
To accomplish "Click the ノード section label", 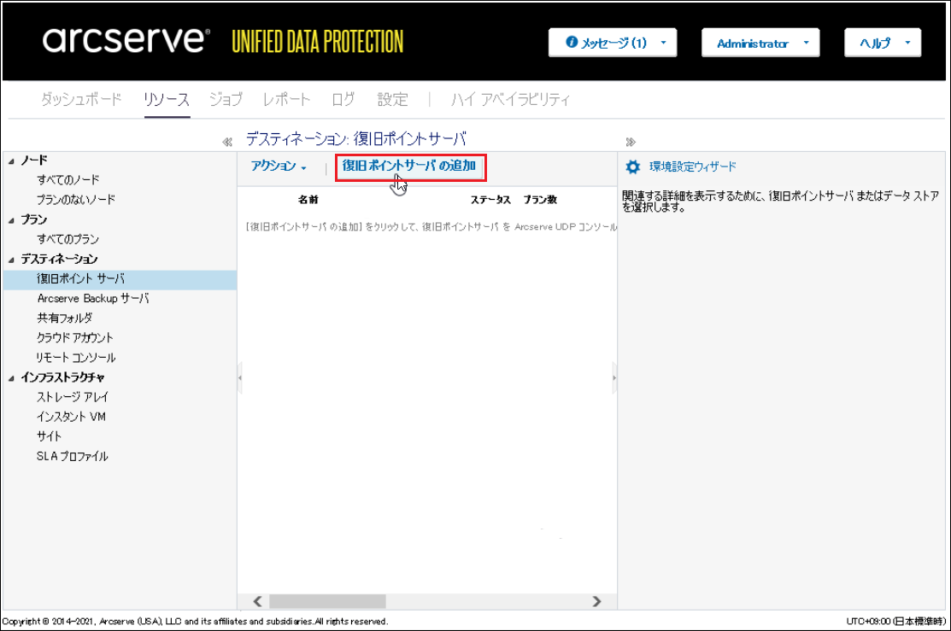I will click(x=34, y=161).
